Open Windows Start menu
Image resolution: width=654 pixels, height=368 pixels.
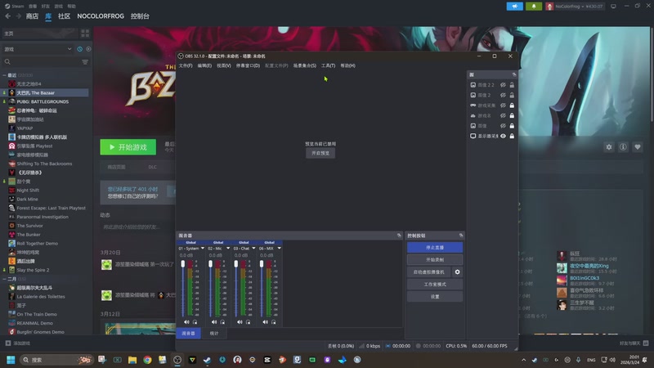[x=11, y=360]
